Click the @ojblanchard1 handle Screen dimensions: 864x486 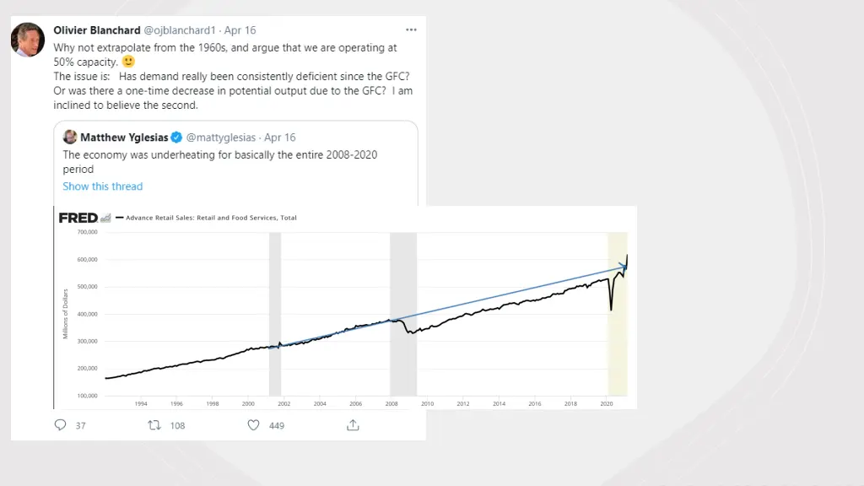(x=180, y=30)
